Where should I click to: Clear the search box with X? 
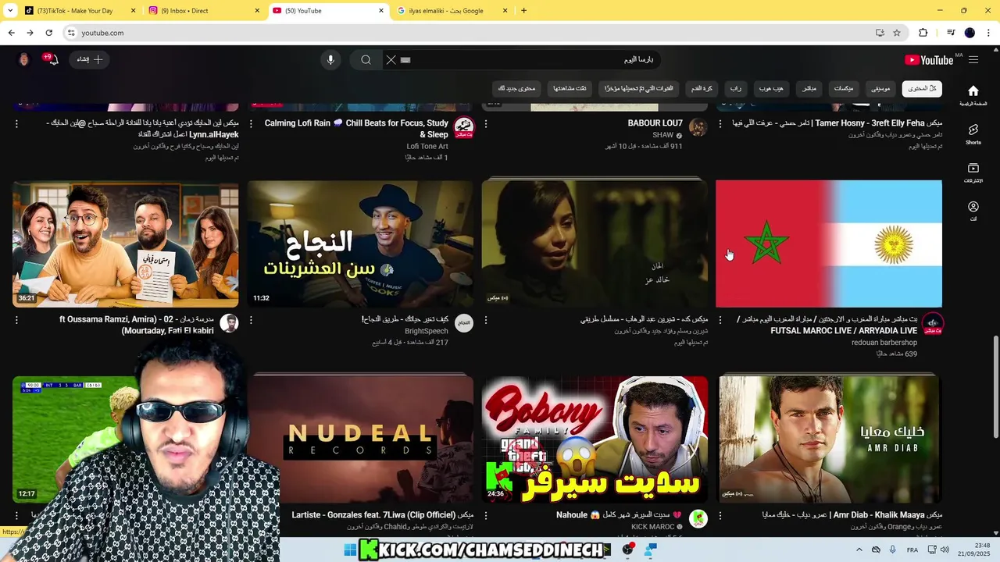tap(391, 60)
